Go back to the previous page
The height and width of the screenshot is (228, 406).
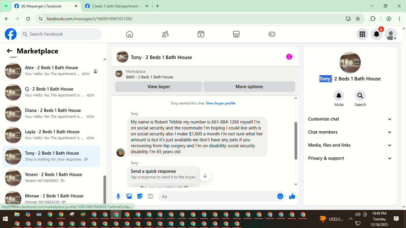click(x=7, y=19)
